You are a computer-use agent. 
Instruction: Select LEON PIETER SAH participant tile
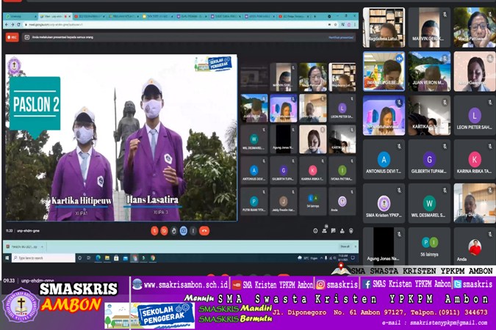pyautogui.click(x=475, y=116)
